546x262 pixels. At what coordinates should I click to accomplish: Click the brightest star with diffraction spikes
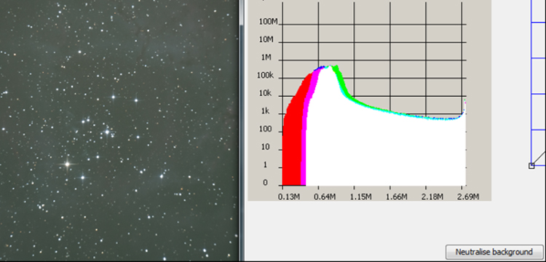[67, 164]
